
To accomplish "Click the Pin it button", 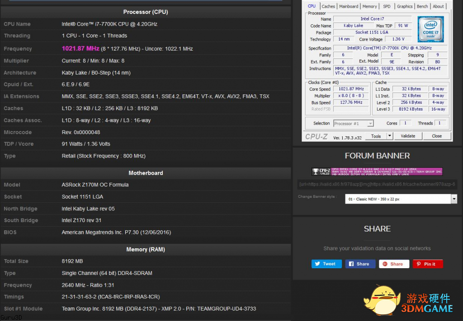I will point(428,264).
